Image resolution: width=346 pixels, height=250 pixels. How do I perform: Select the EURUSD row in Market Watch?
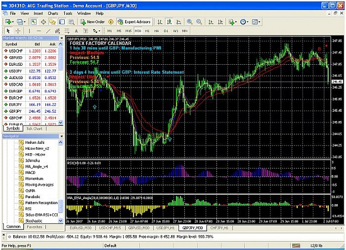(x=30, y=64)
